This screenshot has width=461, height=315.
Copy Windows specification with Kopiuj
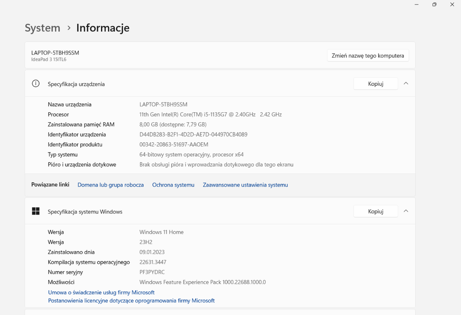(375, 211)
